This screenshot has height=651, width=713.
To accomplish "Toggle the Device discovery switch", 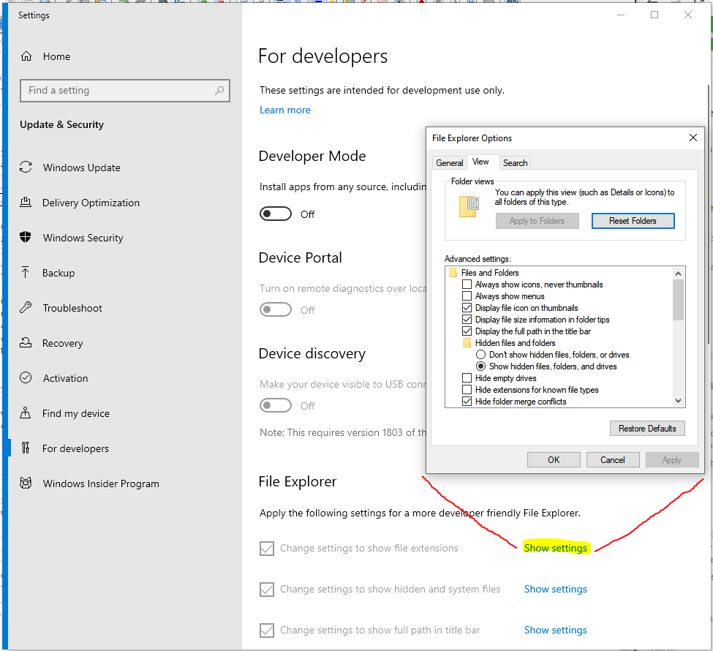I will tap(276, 405).
